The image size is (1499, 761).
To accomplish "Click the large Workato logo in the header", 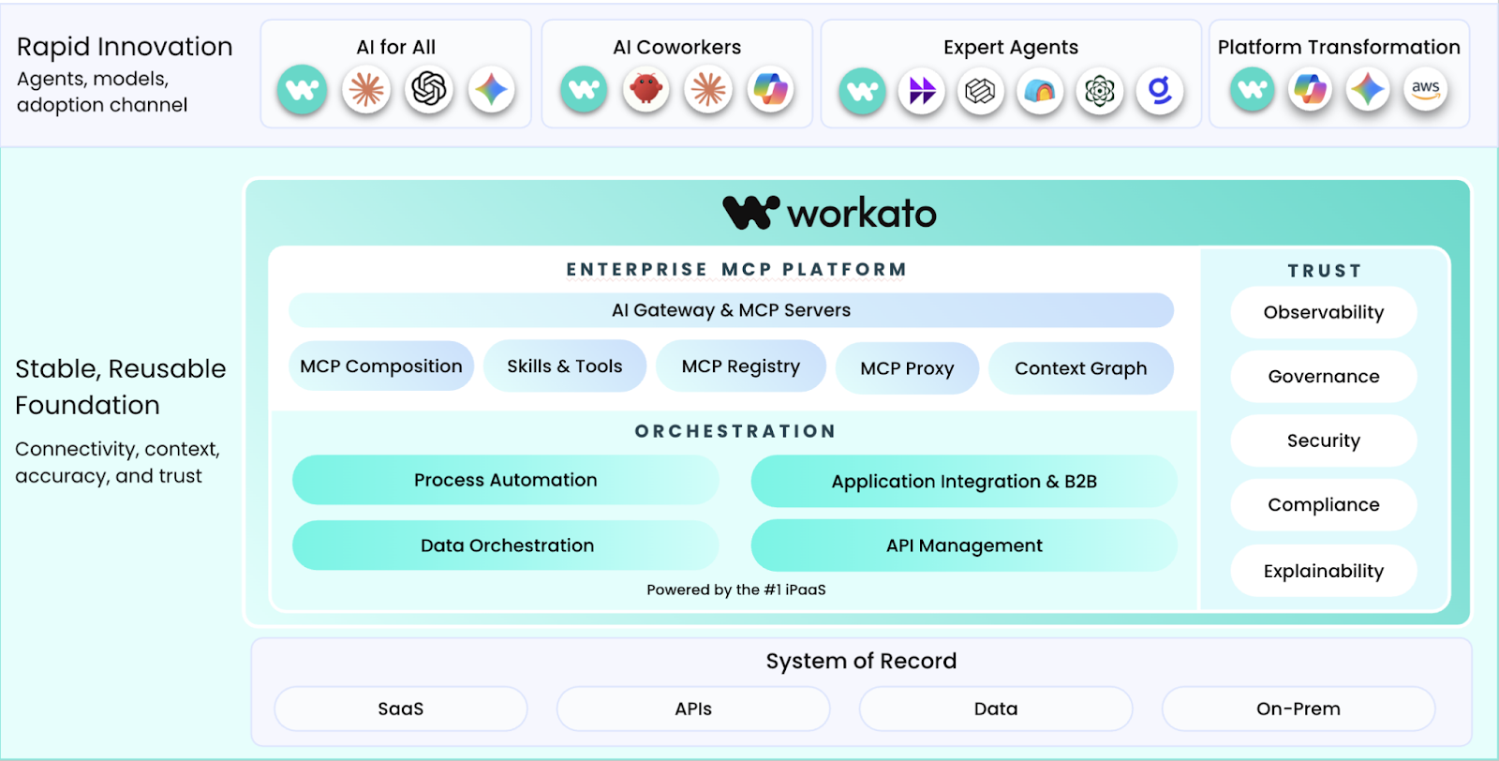I will pos(830,213).
